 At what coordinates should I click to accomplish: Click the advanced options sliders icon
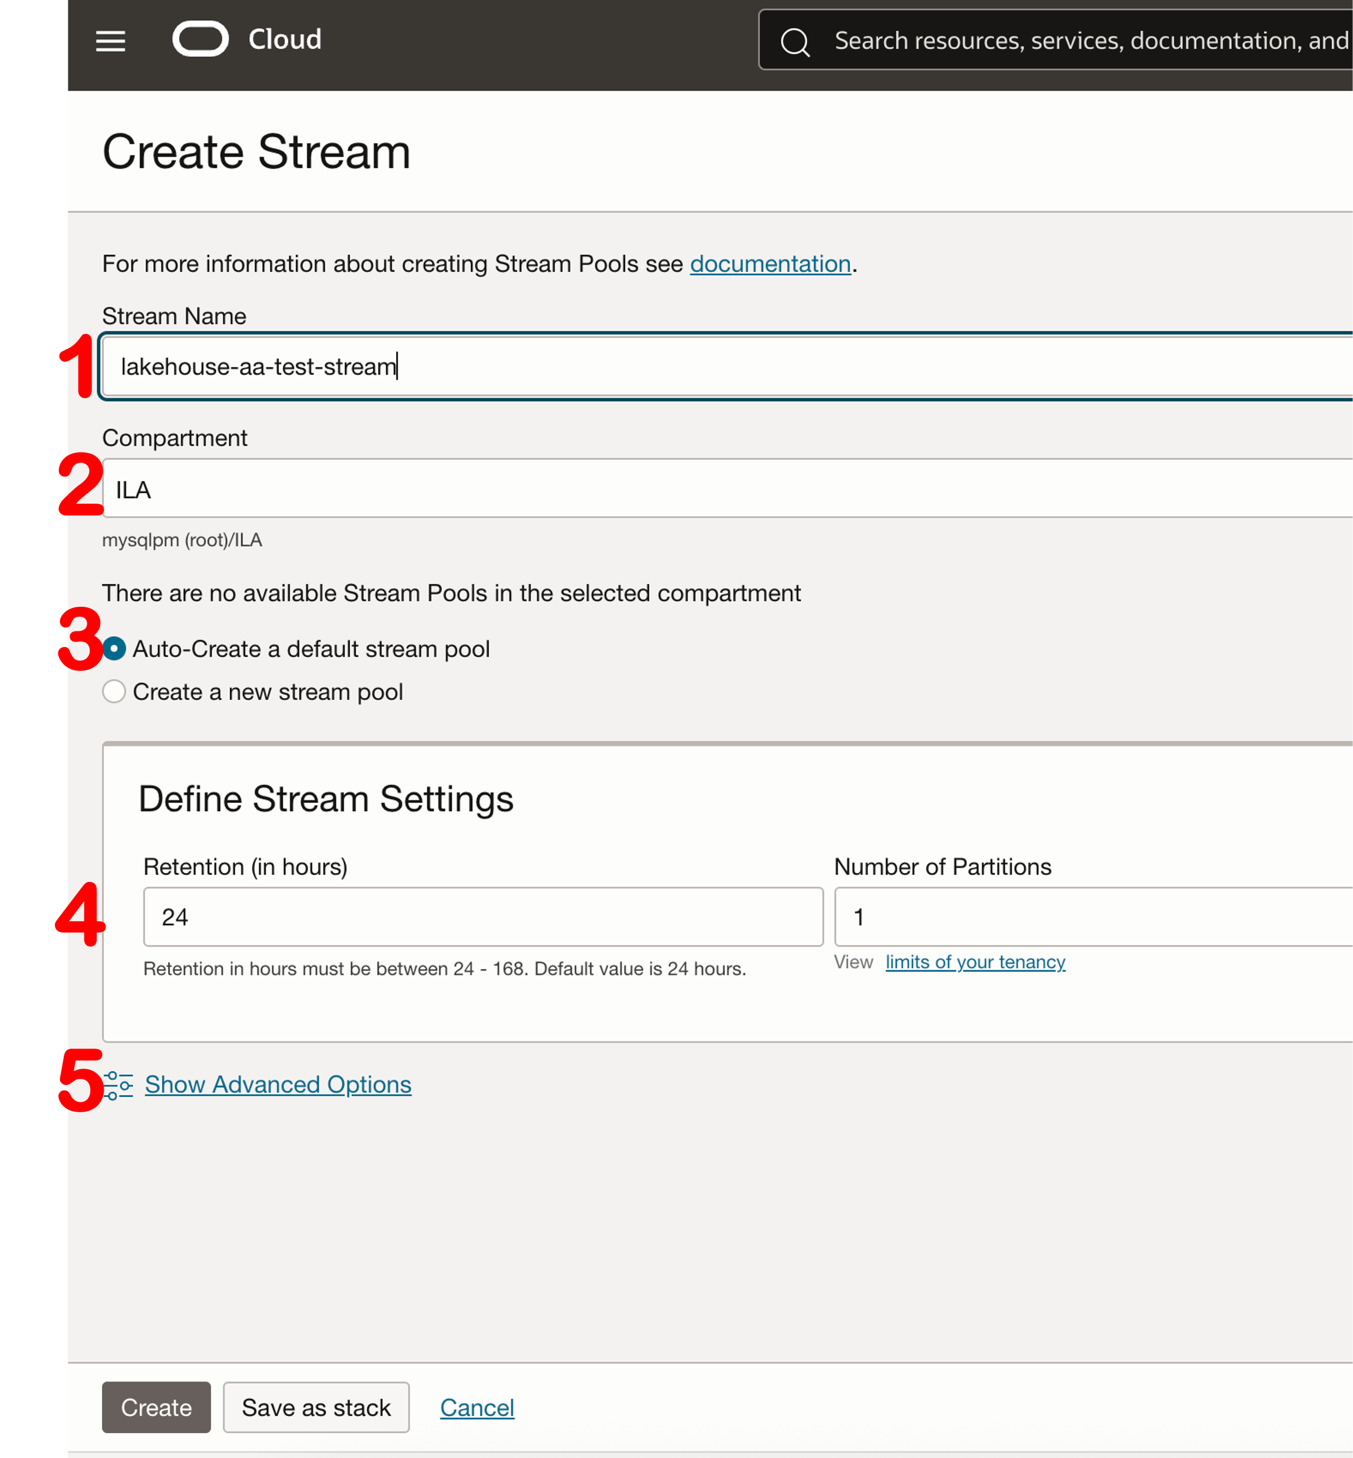coord(118,1085)
